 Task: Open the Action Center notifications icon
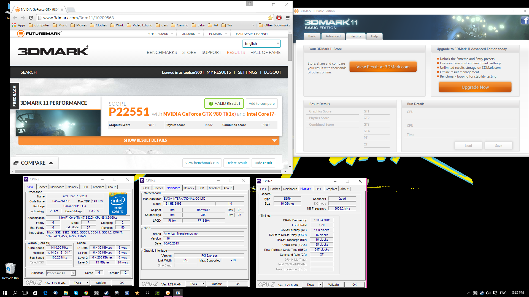pyautogui.click(x=495, y=293)
